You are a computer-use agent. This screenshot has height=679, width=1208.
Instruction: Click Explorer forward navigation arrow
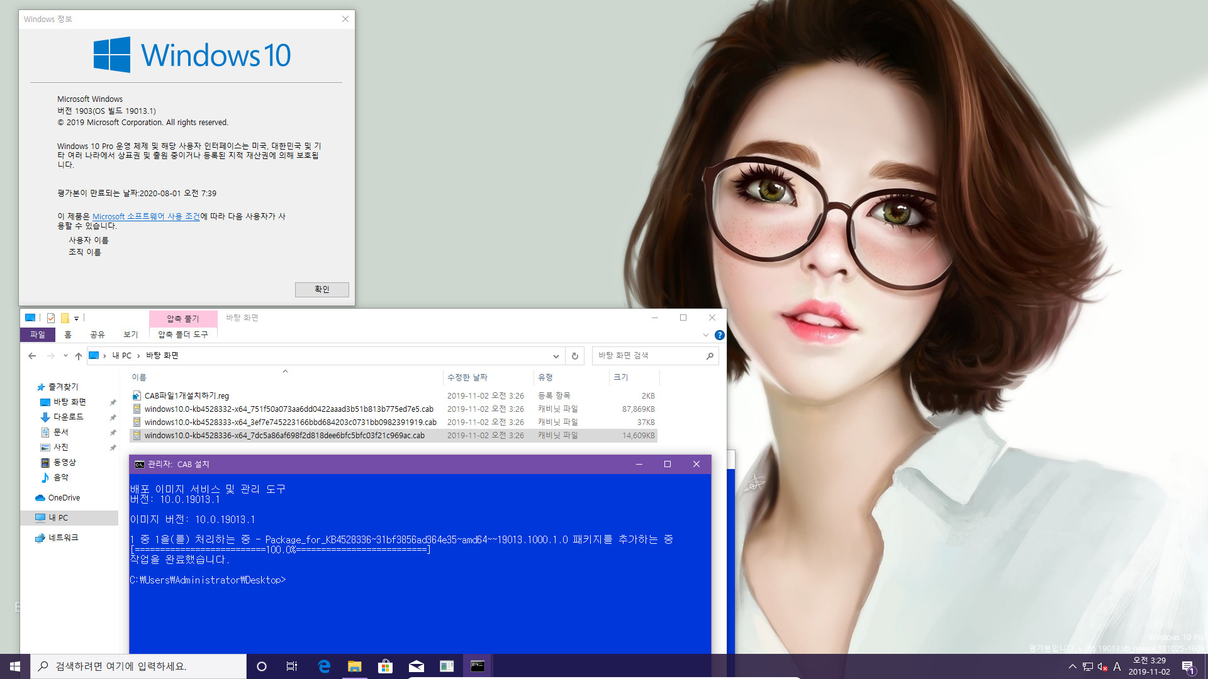(x=51, y=356)
